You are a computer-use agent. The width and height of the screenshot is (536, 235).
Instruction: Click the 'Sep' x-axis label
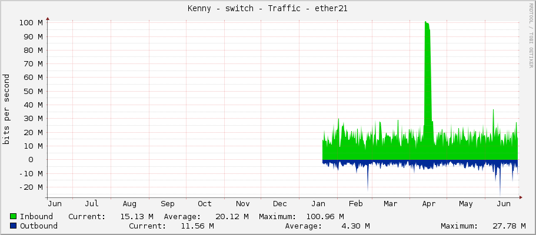click(168, 204)
